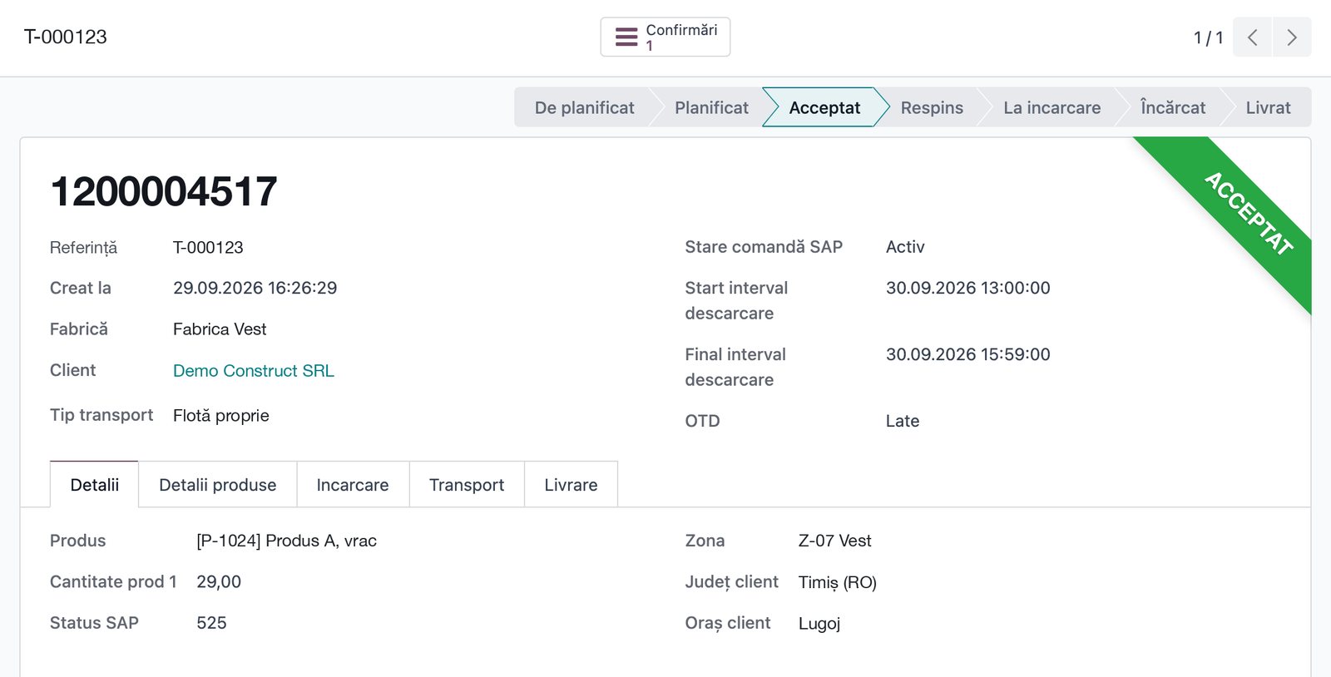The height and width of the screenshot is (677, 1331).
Task: Click the OTD value Late
Action: [903, 421]
